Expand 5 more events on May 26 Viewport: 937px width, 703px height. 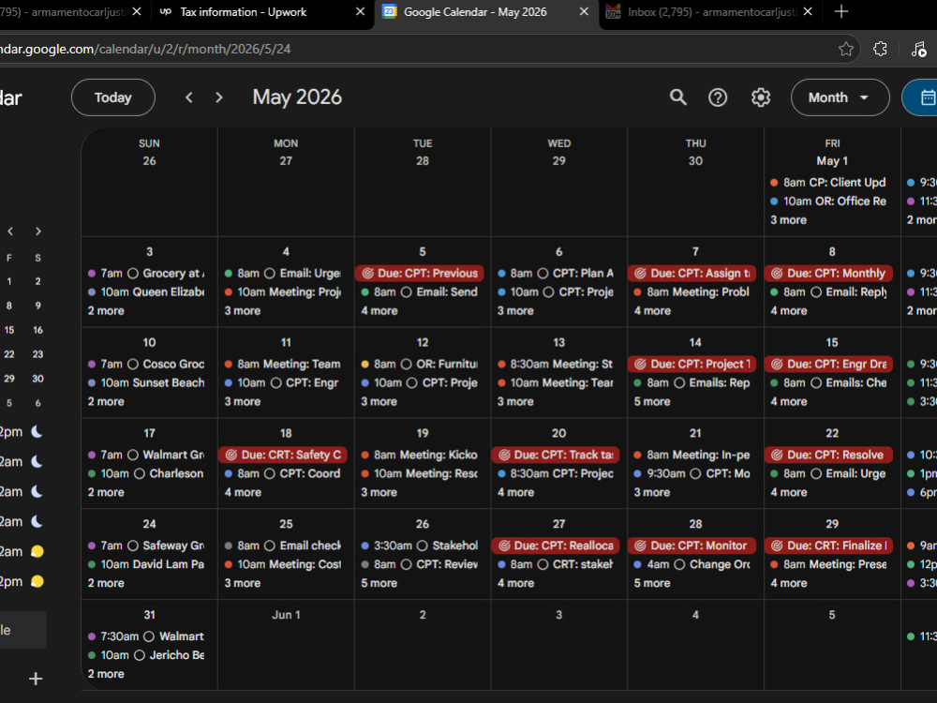(x=379, y=583)
